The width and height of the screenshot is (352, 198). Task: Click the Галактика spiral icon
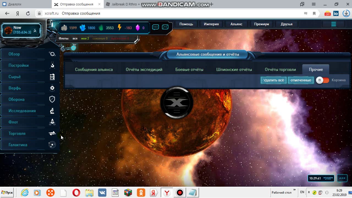click(52, 145)
